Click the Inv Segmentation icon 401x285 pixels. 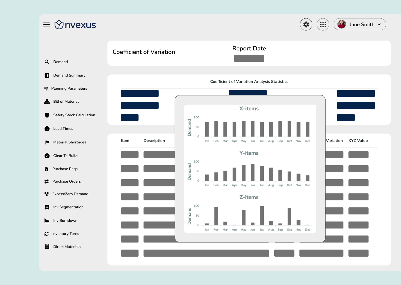pos(47,207)
